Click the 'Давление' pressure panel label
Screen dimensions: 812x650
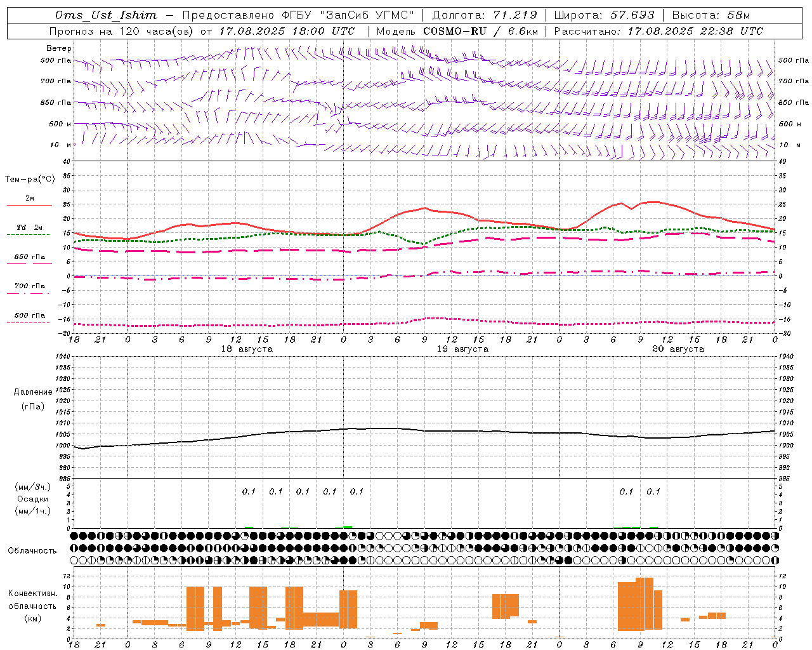(x=33, y=392)
